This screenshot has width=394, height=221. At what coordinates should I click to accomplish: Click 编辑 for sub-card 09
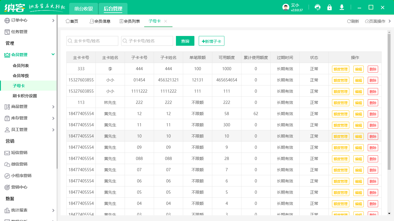click(x=359, y=148)
